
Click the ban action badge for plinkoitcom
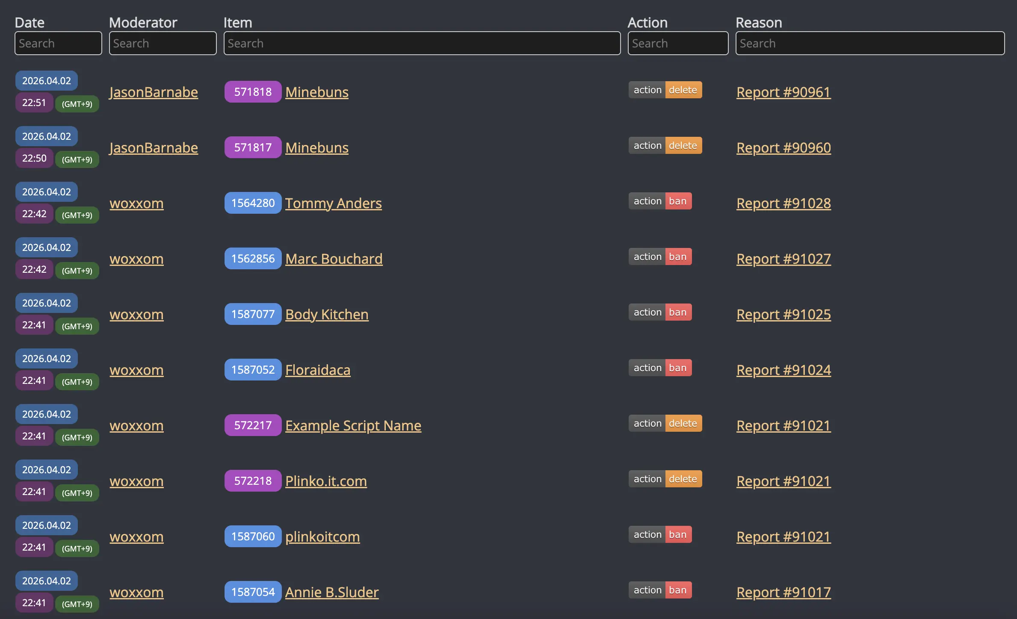677,534
